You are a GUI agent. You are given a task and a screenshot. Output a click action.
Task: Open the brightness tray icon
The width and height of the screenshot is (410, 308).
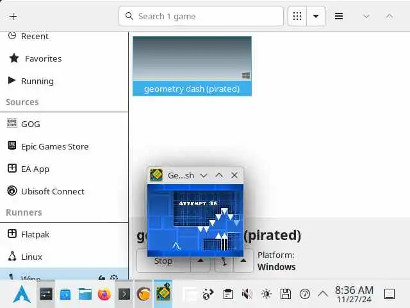tap(266, 294)
